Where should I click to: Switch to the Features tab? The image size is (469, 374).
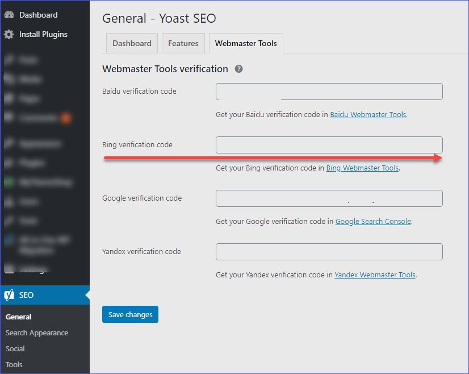(183, 43)
